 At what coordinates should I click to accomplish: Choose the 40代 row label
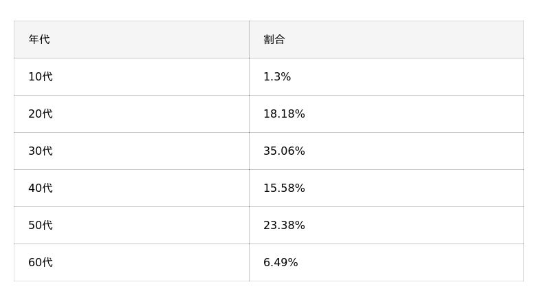point(41,188)
